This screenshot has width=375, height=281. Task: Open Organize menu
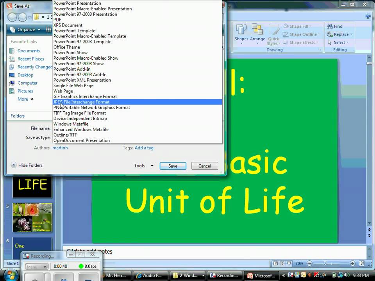point(25,30)
